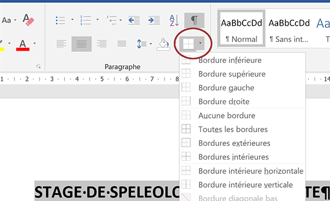Clear all formatting with eraser icon
The image size is (330, 201).
28,20
